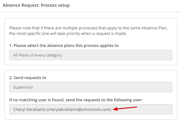This screenshot has height=122, width=181.
Task: Click the "2. Send requests to" label
Action: [x=28, y=78]
